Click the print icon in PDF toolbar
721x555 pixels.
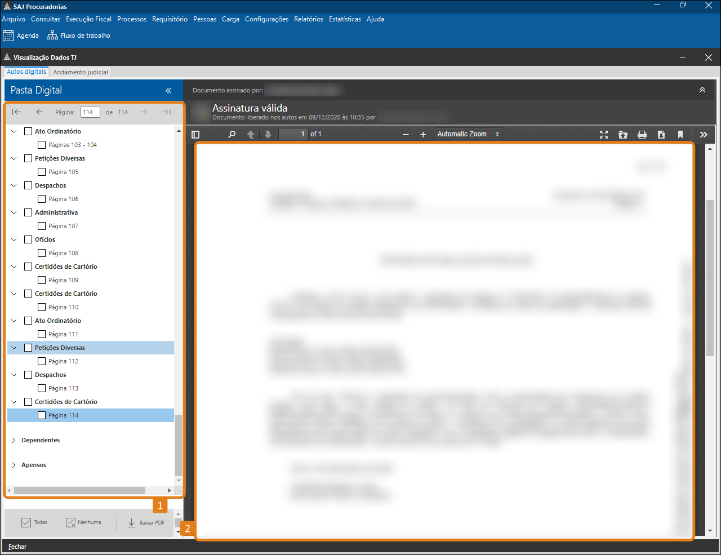click(x=642, y=135)
